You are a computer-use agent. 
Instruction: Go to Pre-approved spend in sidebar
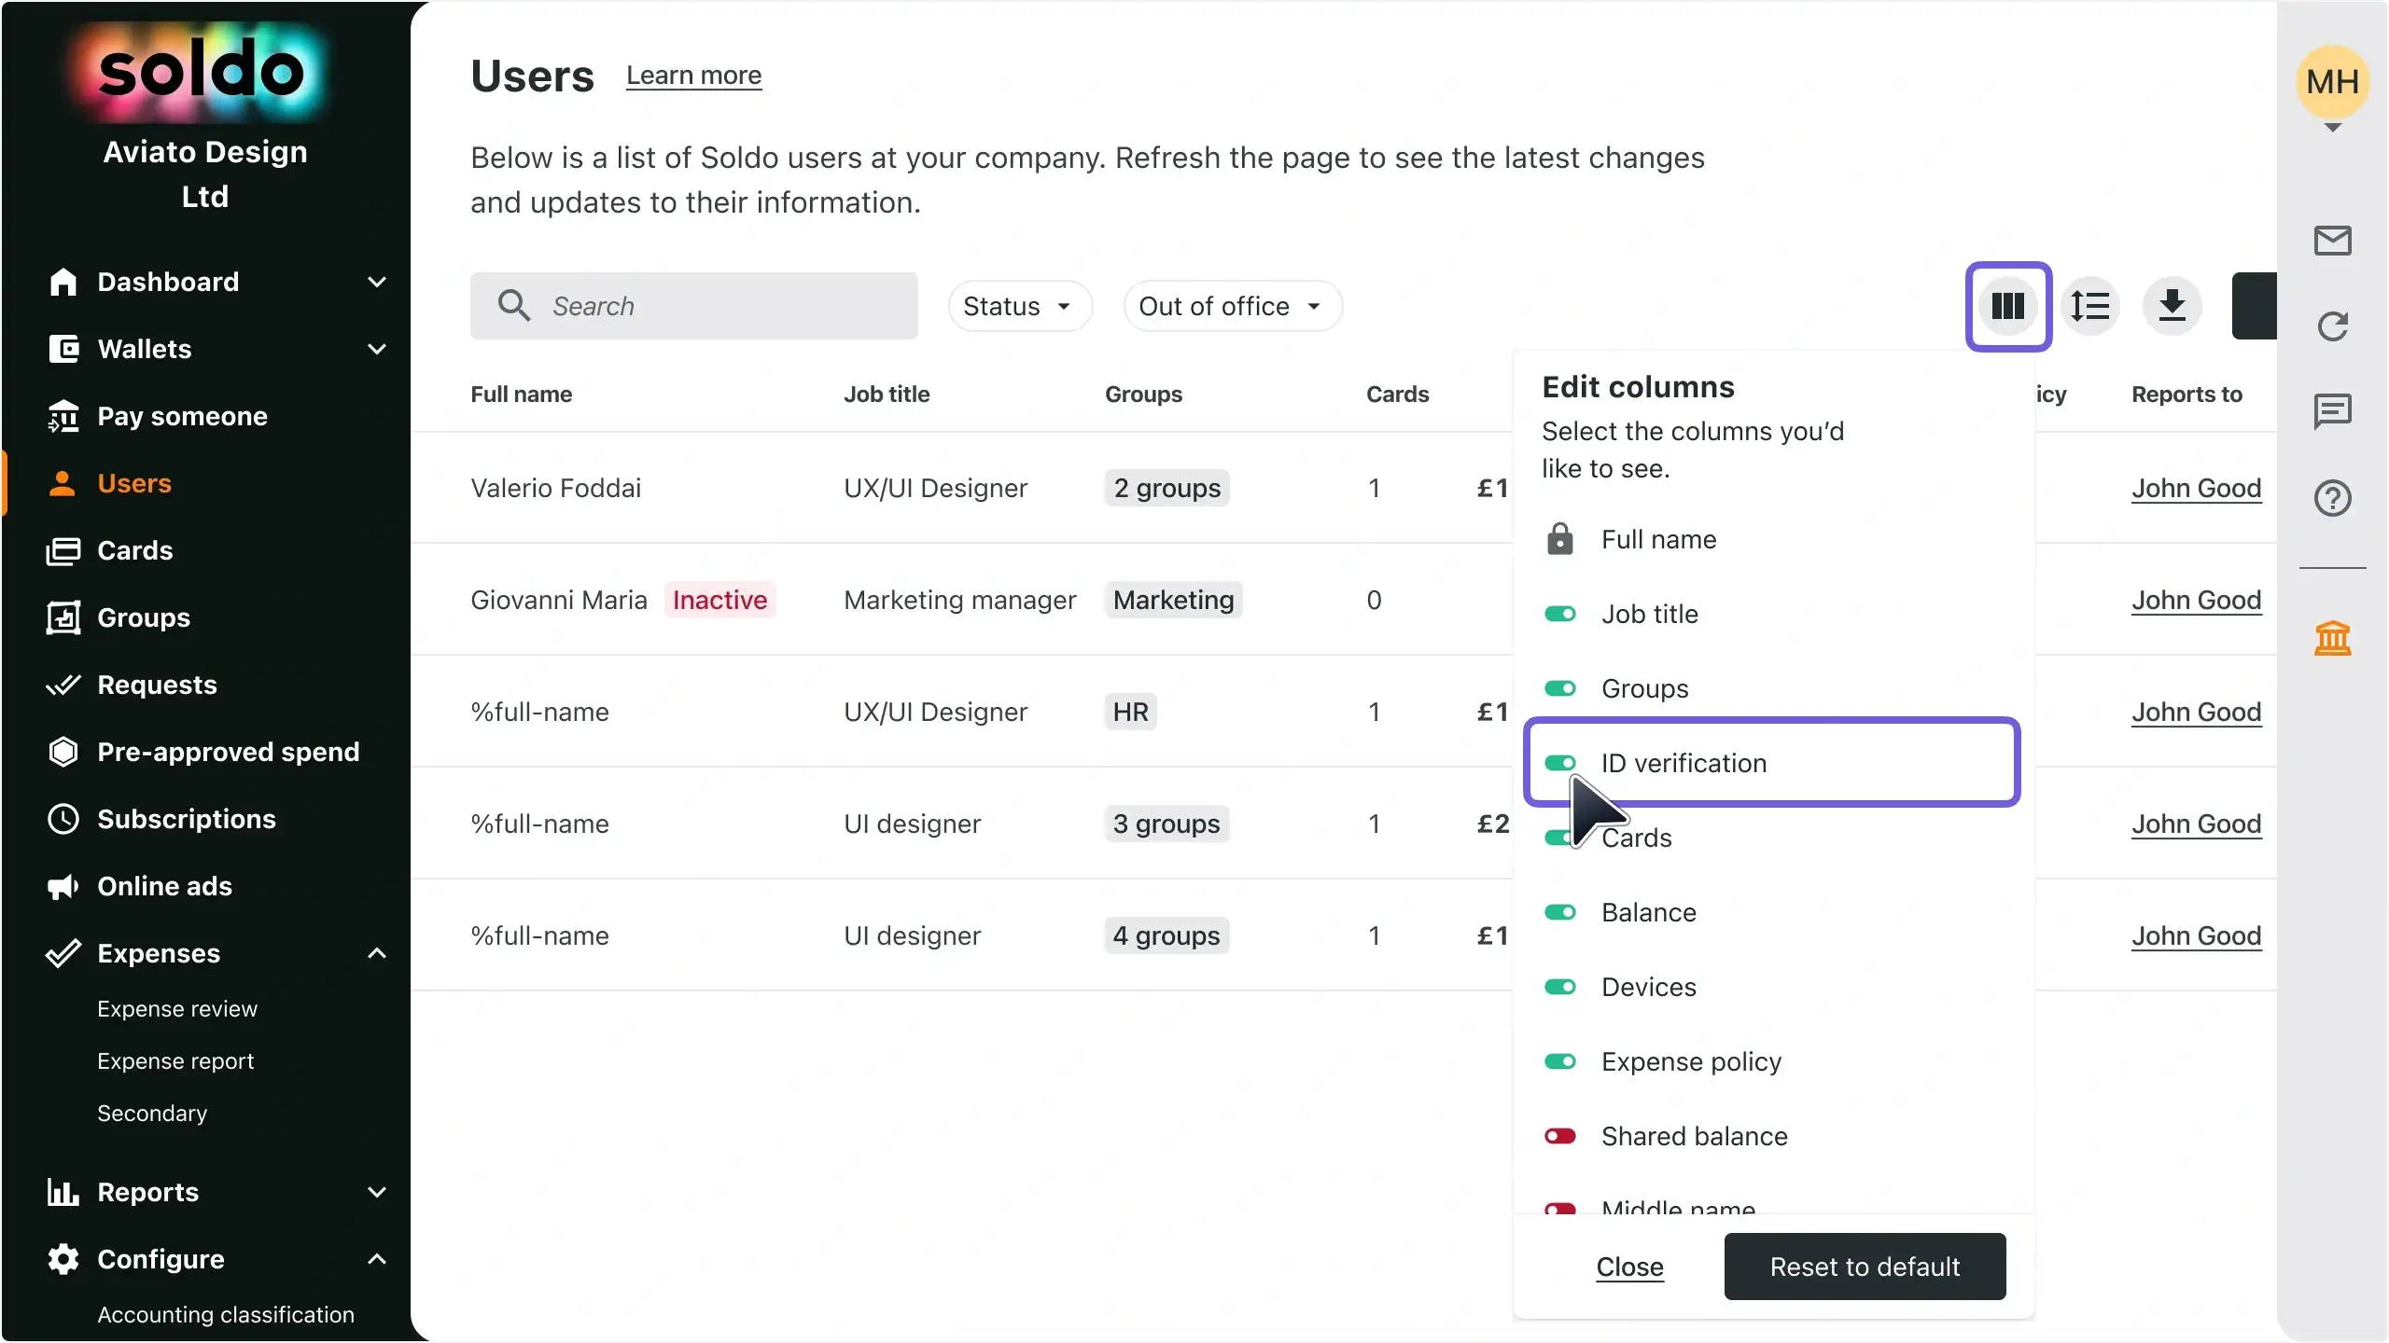(228, 752)
